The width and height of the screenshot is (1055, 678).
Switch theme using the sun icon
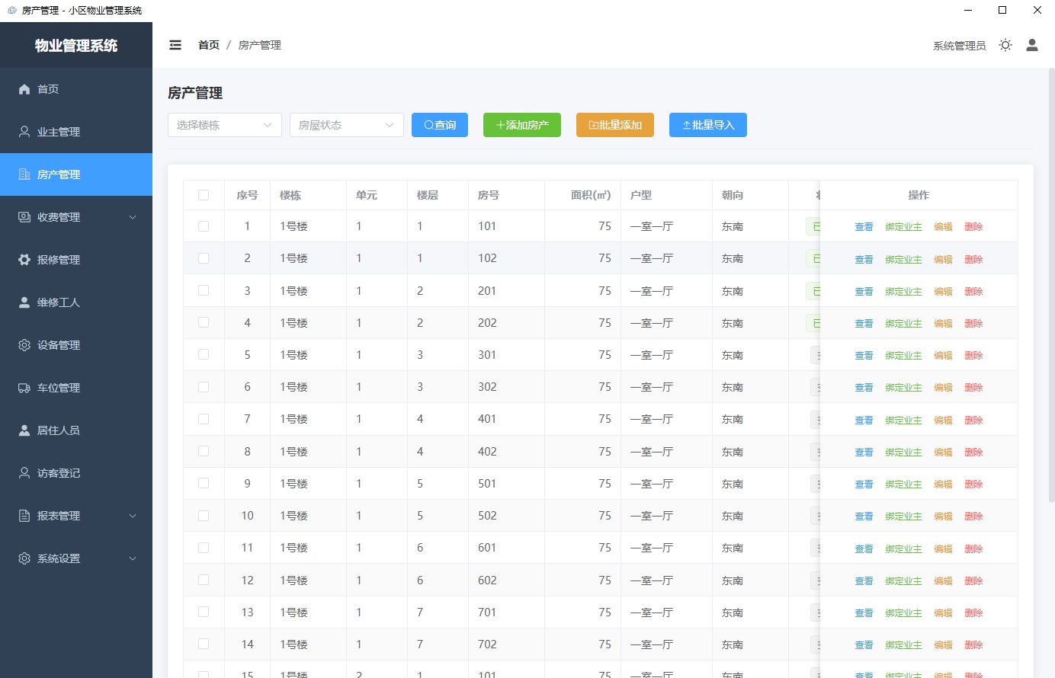[1005, 45]
